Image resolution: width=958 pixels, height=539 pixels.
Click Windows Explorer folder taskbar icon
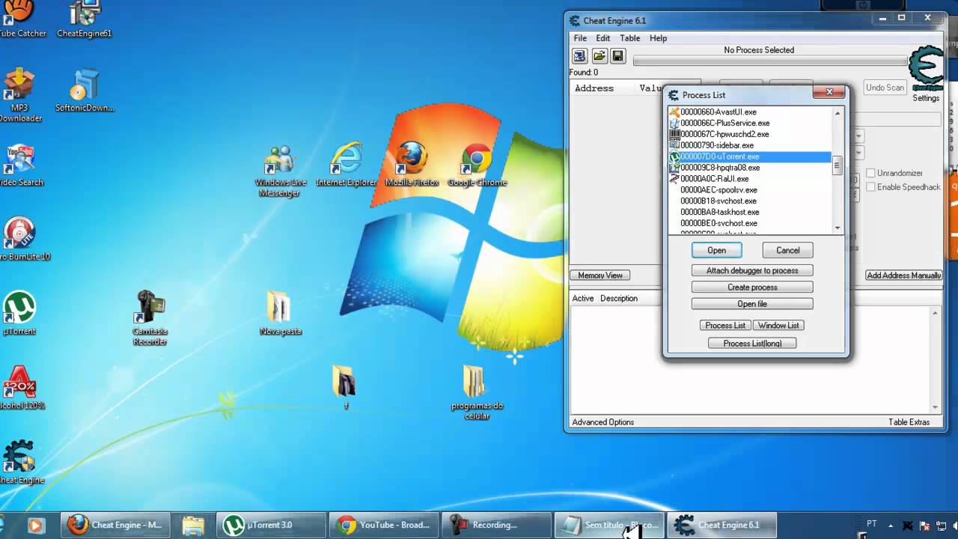[193, 525]
